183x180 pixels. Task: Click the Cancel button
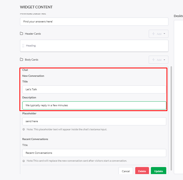pyautogui.click(x=126, y=171)
